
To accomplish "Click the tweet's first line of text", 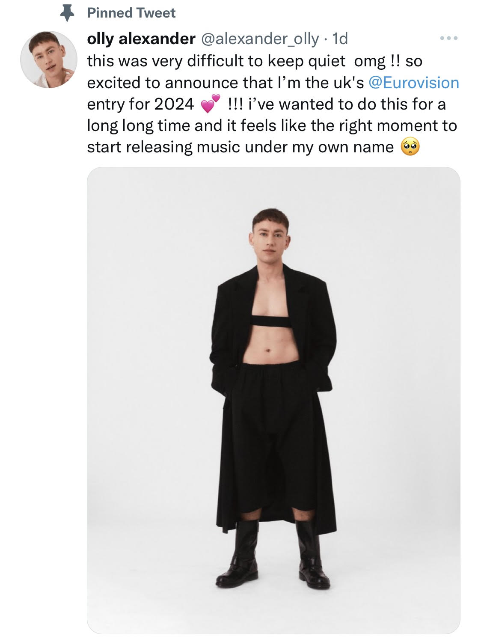I will 254,61.
